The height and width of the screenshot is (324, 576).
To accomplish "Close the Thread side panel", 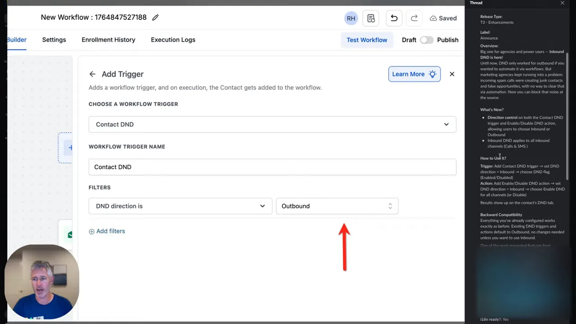I will tap(562, 3).
